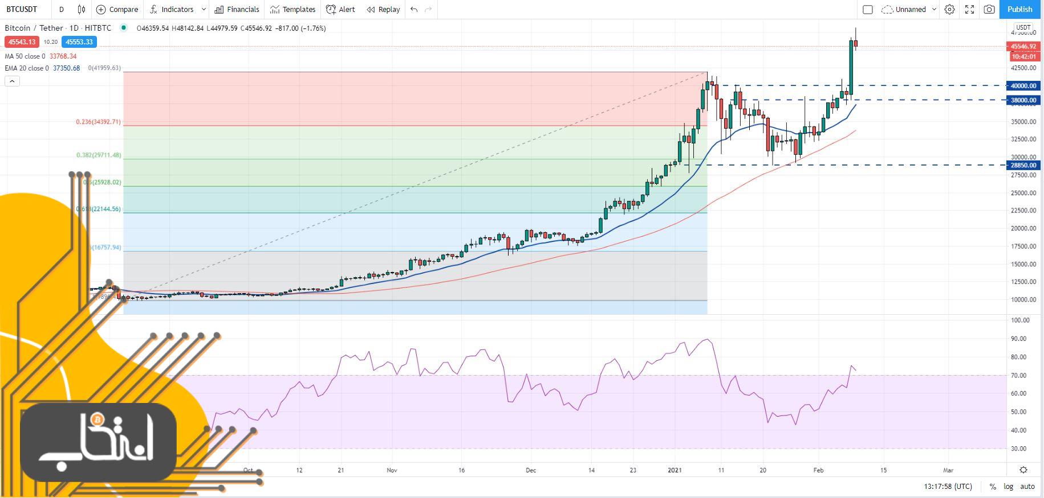Viewport: 1044px width, 498px height.
Task: Enter fullscreen mode
Action: click(969, 9)
